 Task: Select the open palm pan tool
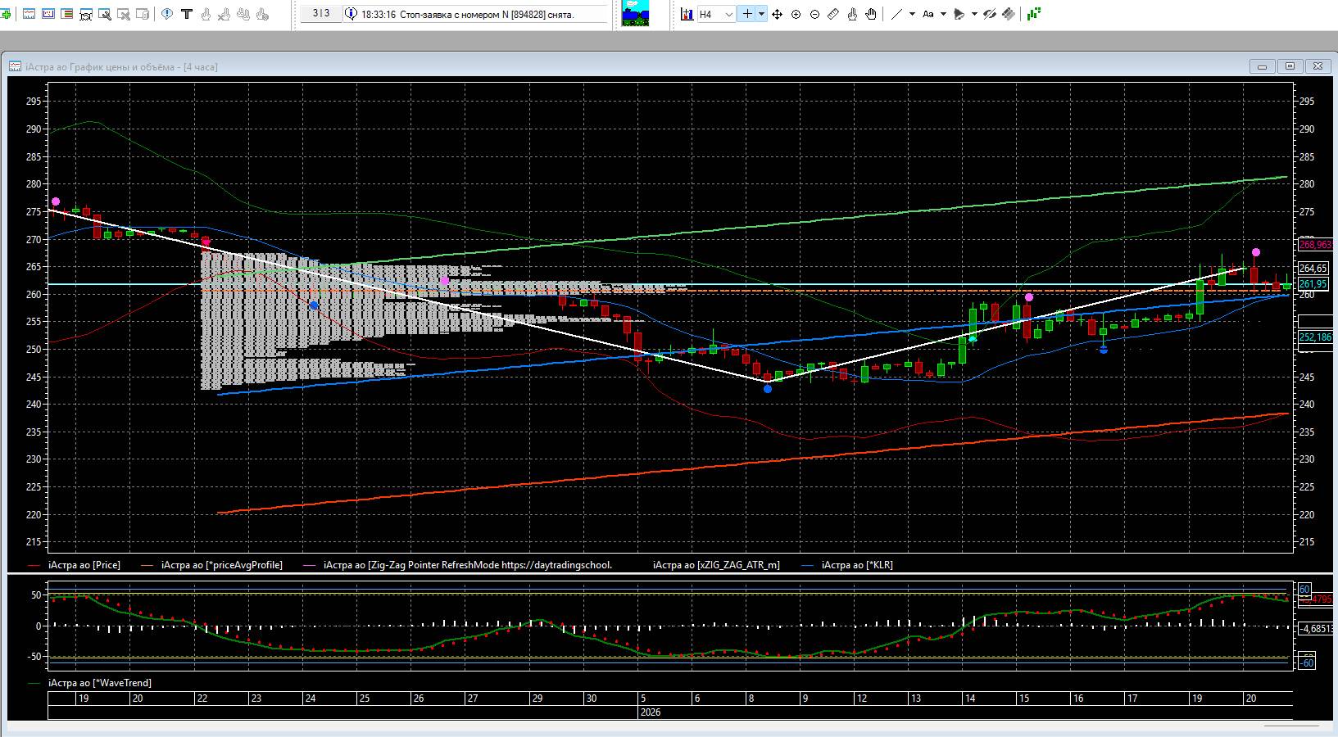pos(871,14)
